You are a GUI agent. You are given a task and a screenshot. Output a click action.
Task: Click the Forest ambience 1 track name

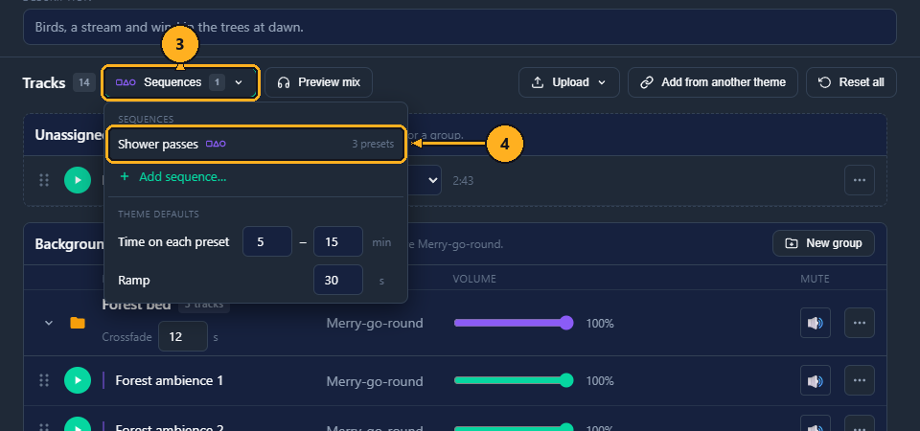tap(169, 380)
